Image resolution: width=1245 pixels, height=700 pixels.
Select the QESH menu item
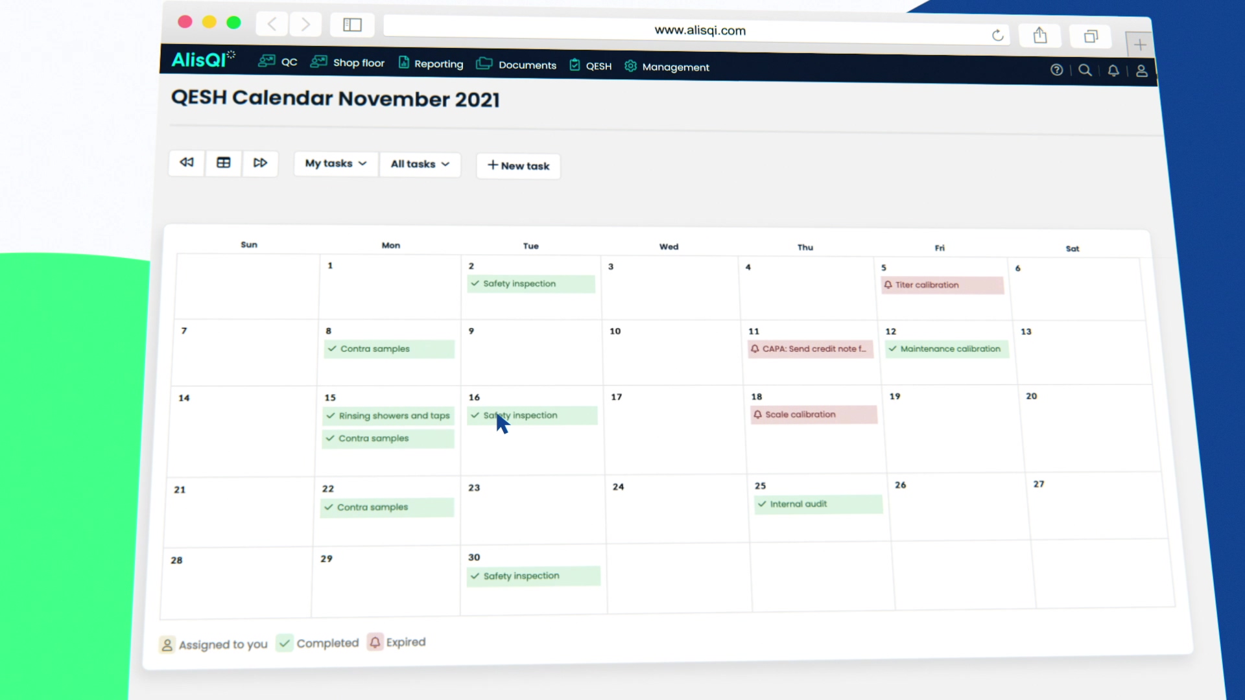coord(598,65)
